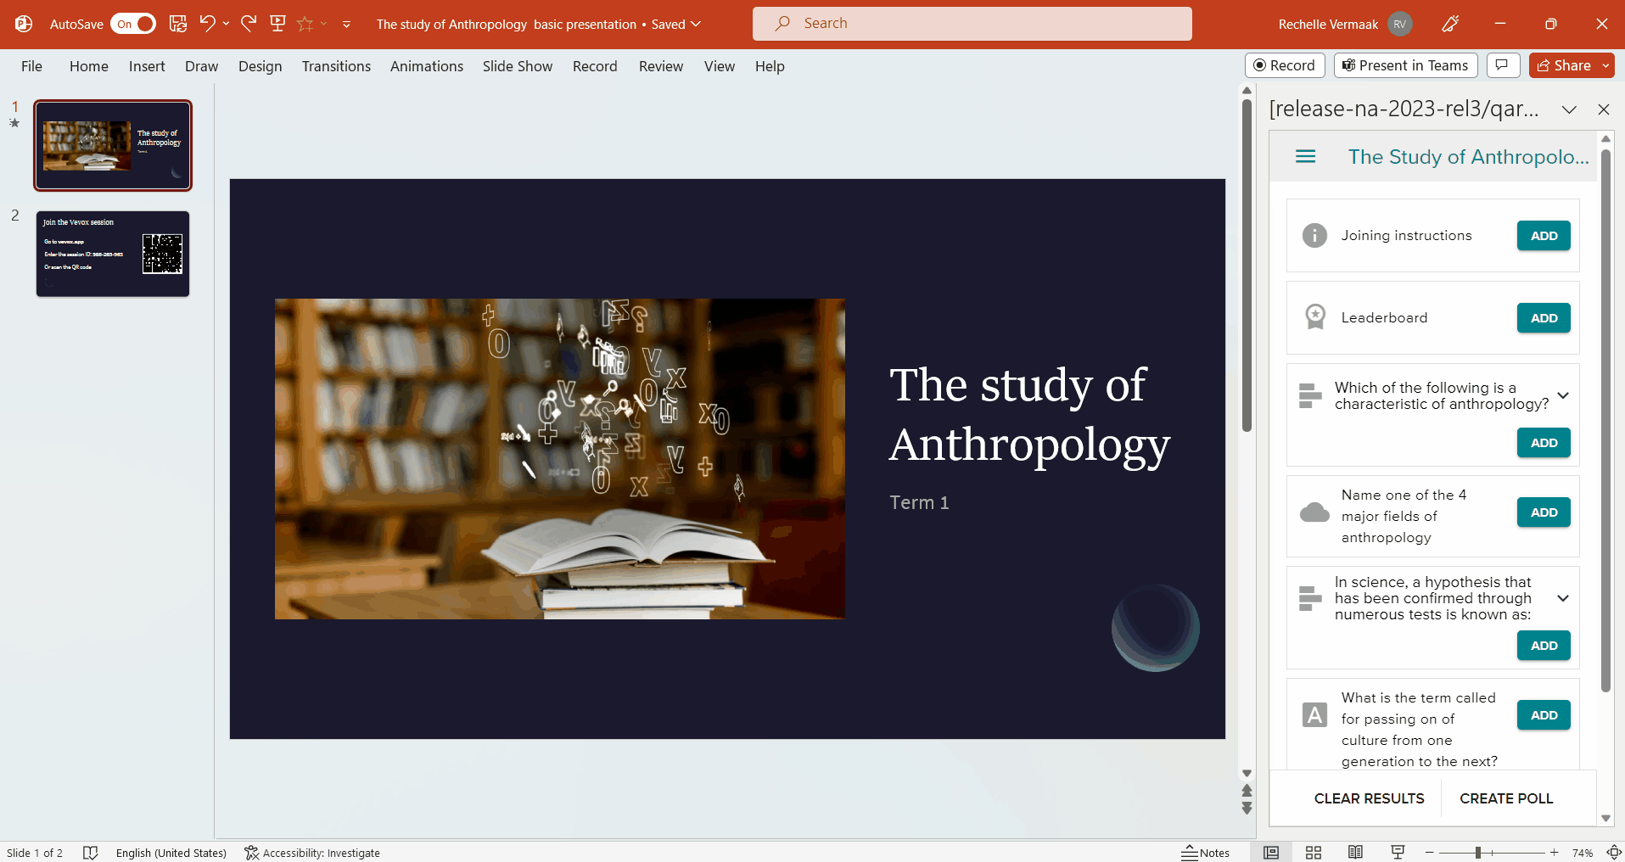The image size is (1625, 862).
Task: Switch to the Transitions ribbon tab
Action: tap(335, 66)
